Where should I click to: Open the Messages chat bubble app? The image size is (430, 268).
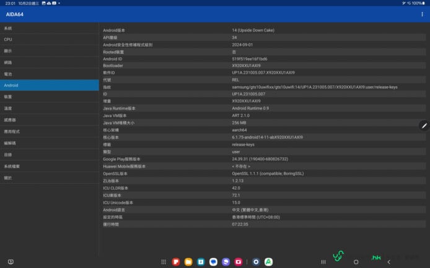coord(213,262)
